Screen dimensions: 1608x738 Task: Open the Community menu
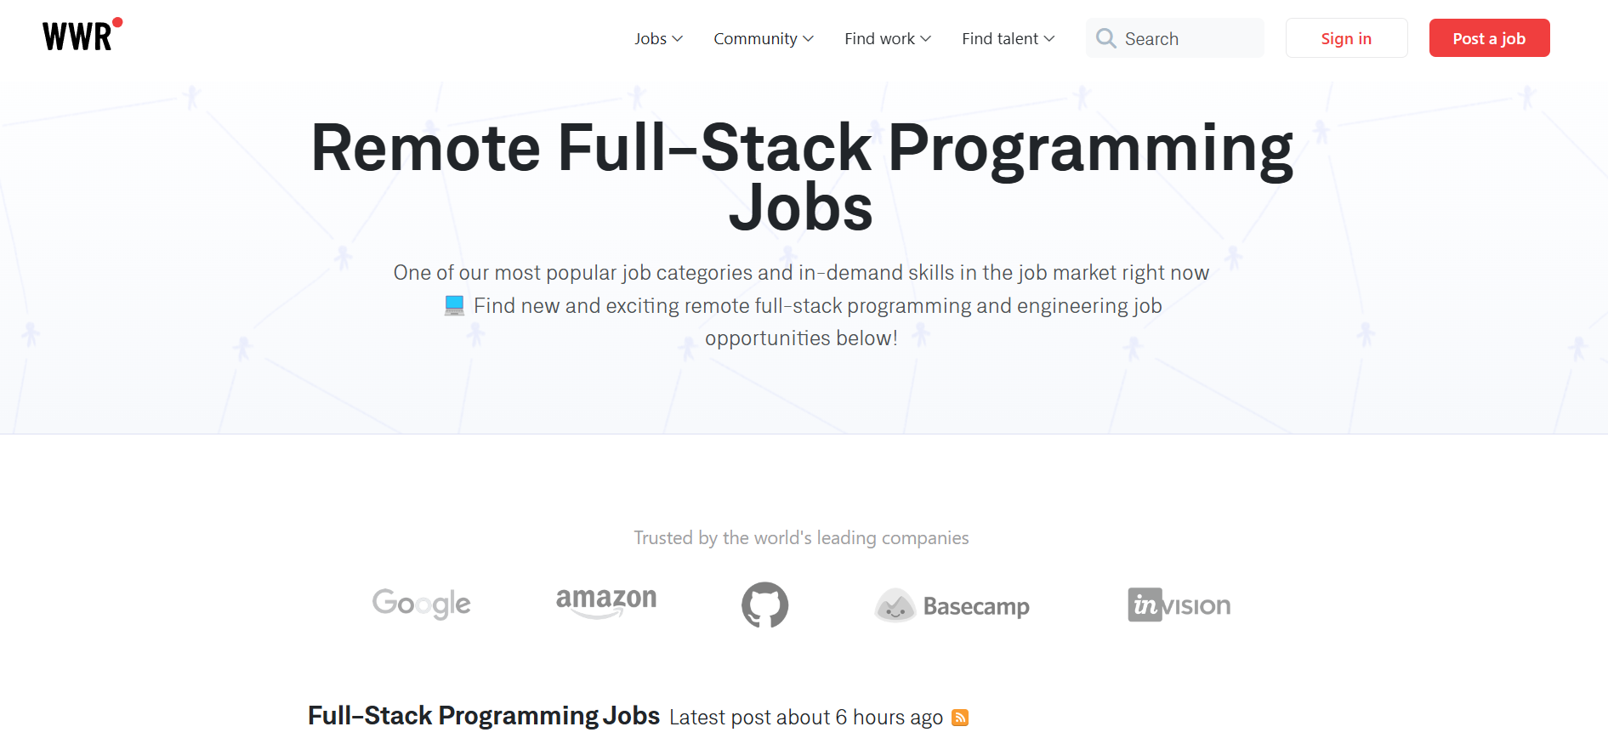[x=764, y=38]
